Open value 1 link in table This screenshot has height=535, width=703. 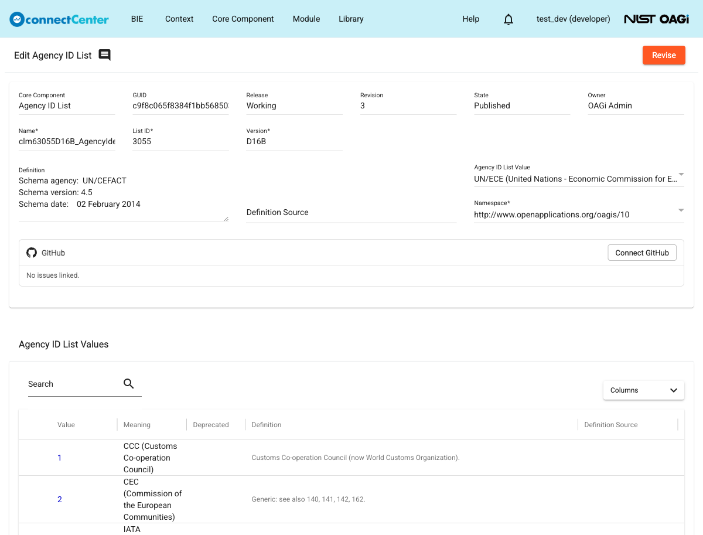point(59,458)
